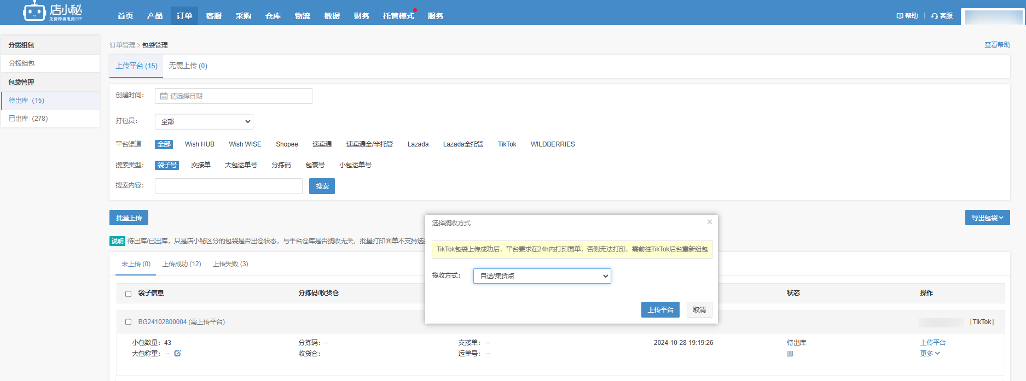The width and height of the screenshot is (1026, 381).
Task: Filter by WILDBERRIES channel
Action: 553,144
